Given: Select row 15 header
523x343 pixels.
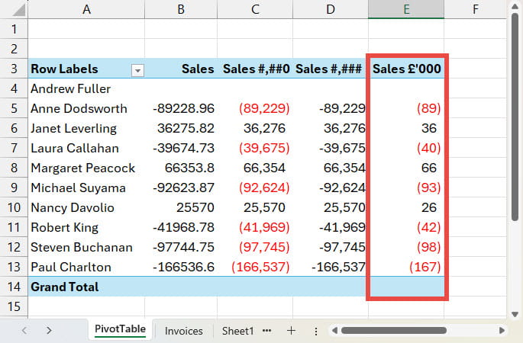Looking at the screenshot, I should [14, 306].
